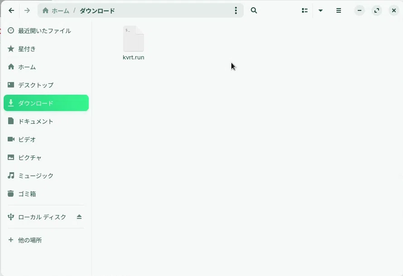Eject ローカル ディスク with the eject icon
The width and height of the screenshot is (403, 276).
click(79, 217)
